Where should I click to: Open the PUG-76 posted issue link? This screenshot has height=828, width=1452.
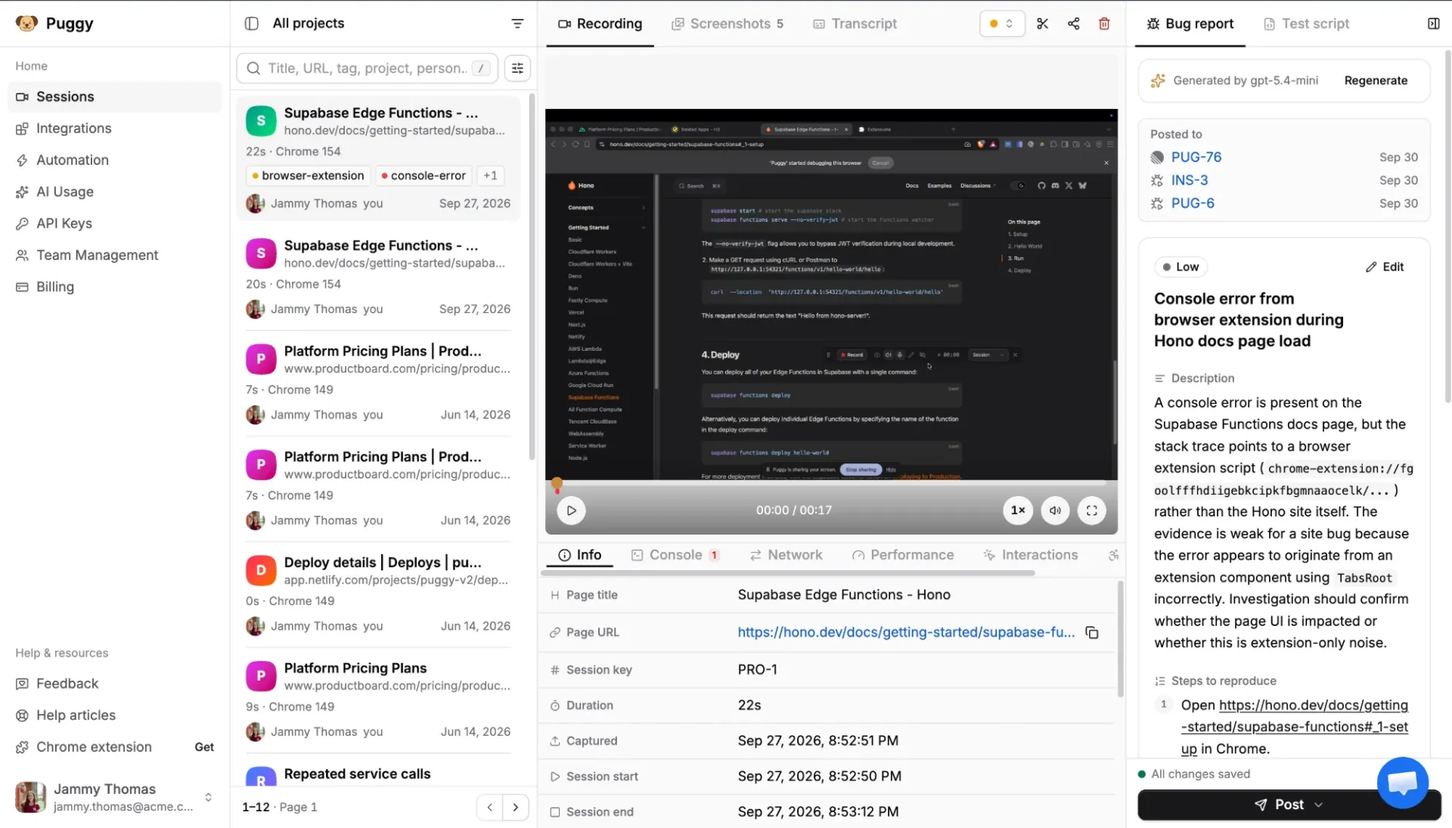coord(1196,157)
